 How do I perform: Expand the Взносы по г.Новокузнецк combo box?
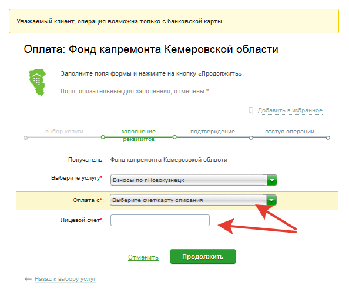coord(194,180)
